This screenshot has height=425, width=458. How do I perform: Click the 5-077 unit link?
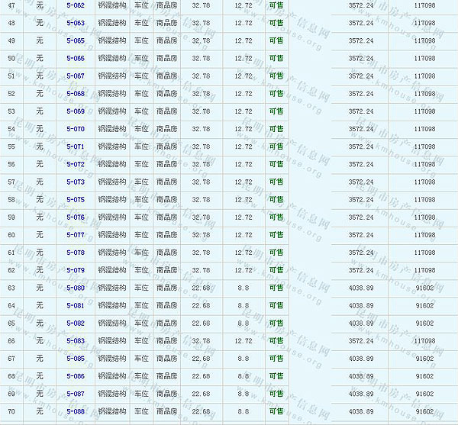(76, 235)
